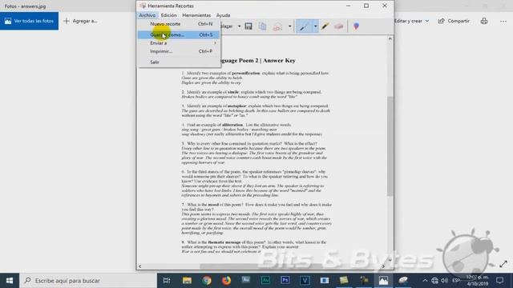Choose Nuevo recorte from Archivo menu
This screenshot has width=513, height=288.
point(179,24)
